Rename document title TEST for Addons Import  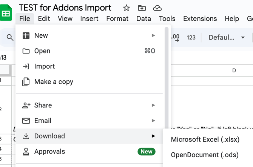[65, 8]
